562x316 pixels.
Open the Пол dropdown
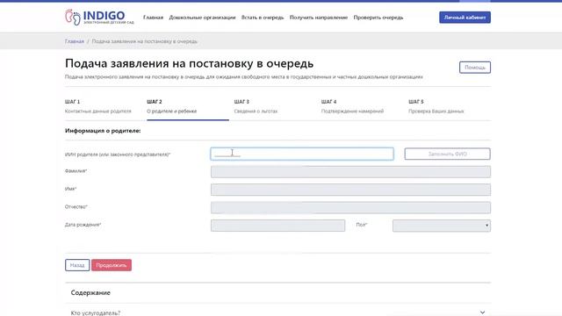point(442,226)
